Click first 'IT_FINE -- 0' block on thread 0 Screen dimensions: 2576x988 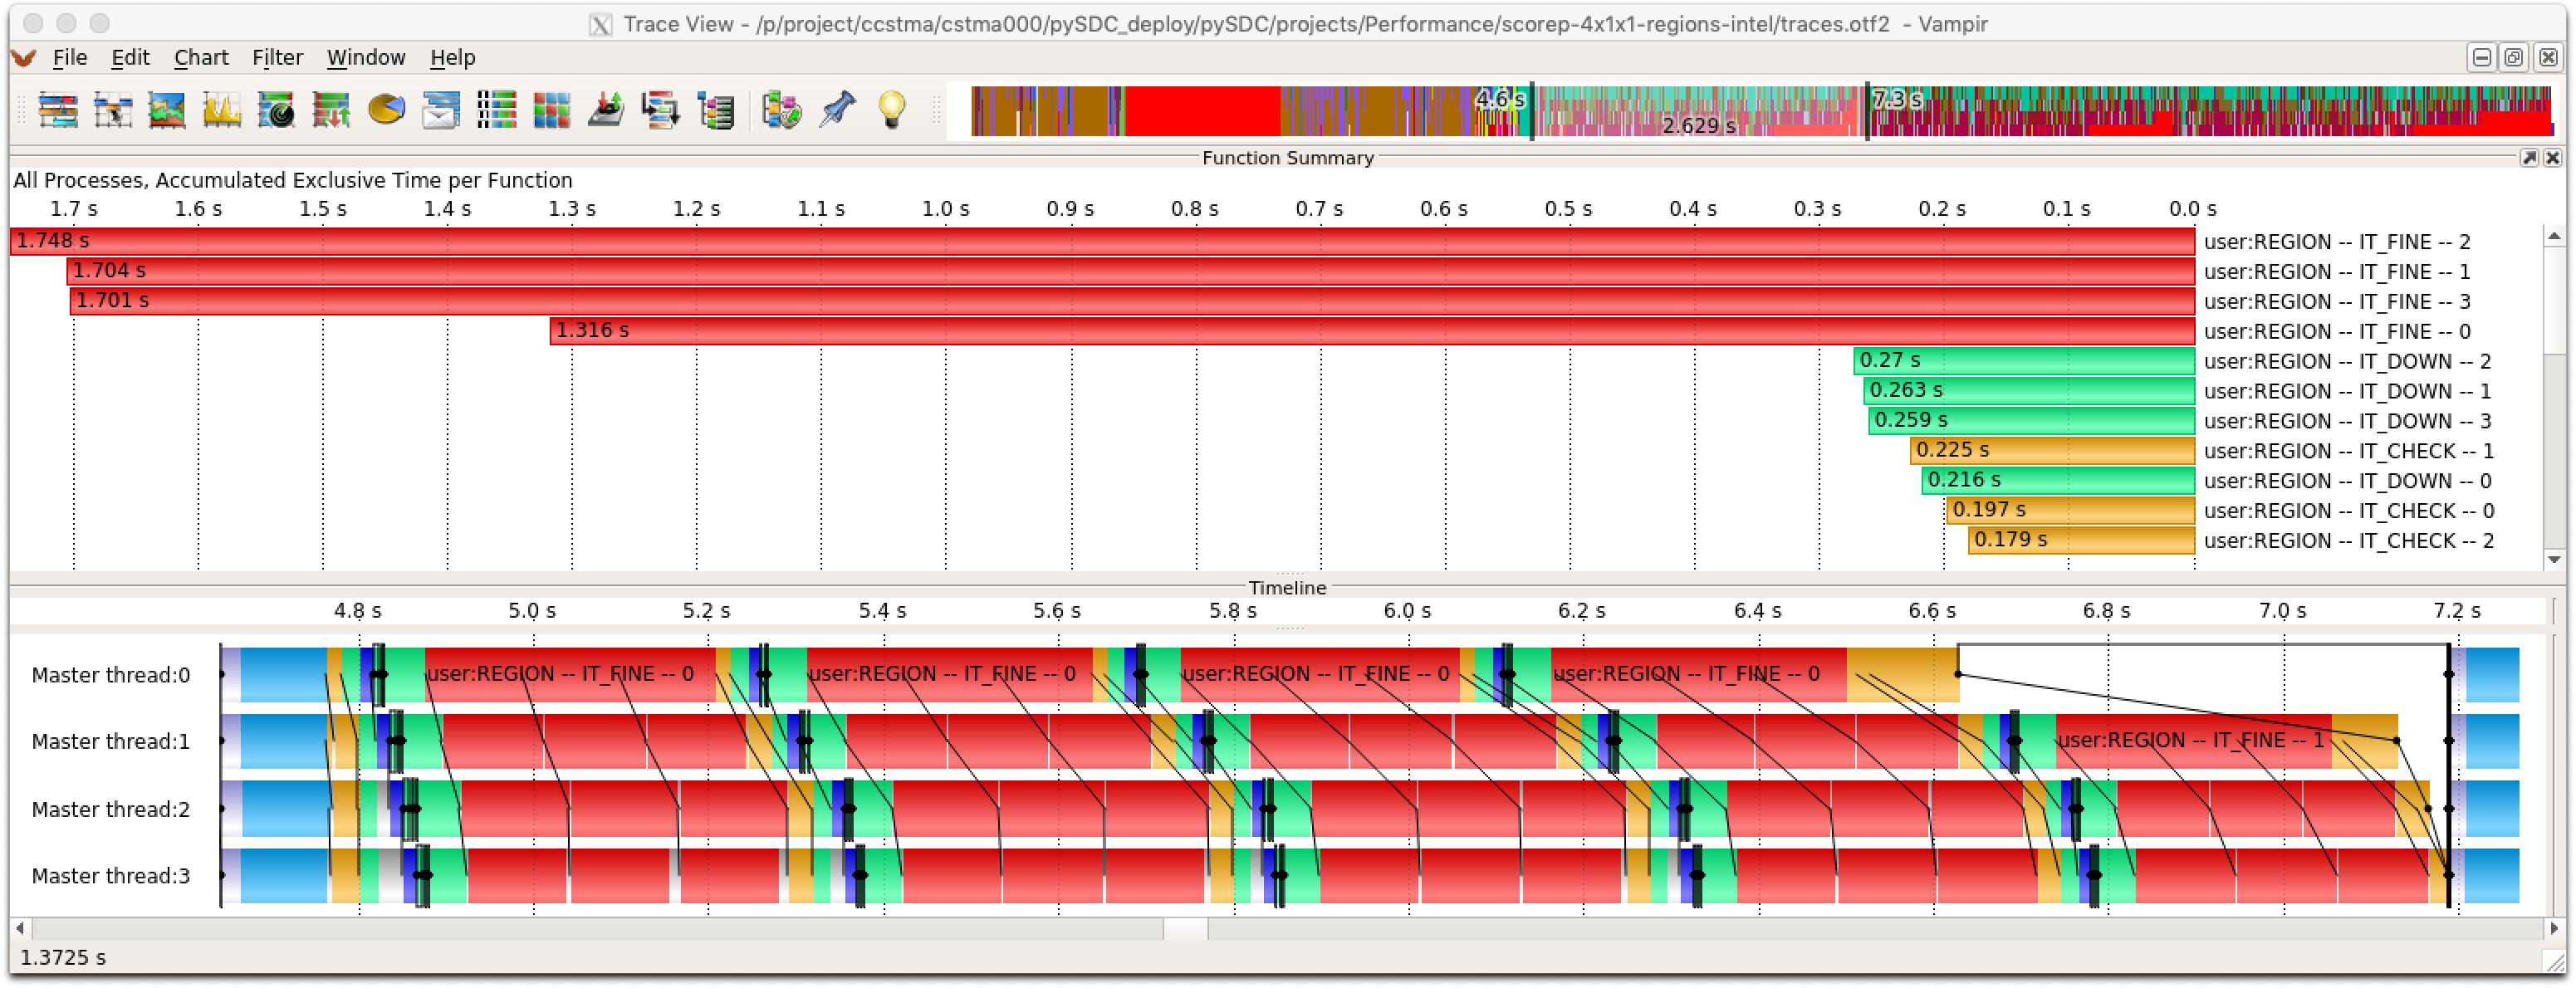570,675
